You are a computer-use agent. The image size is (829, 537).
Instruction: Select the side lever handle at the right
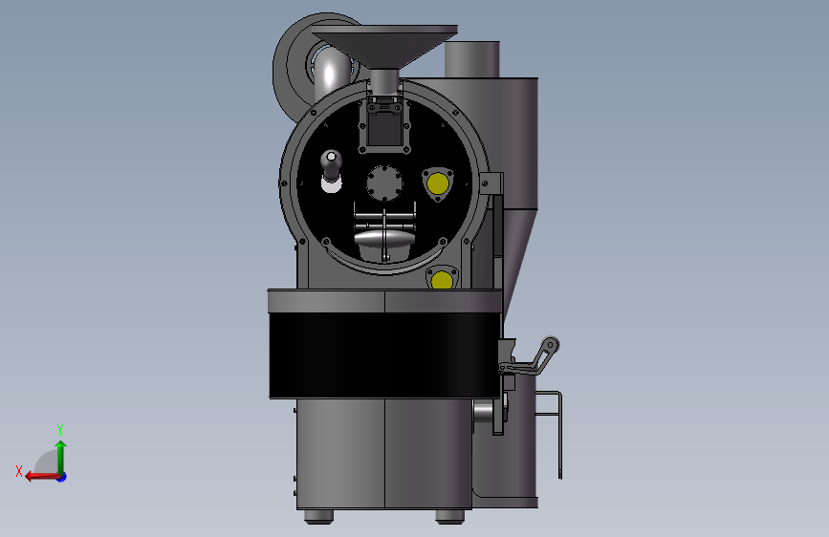pos(529,357)
